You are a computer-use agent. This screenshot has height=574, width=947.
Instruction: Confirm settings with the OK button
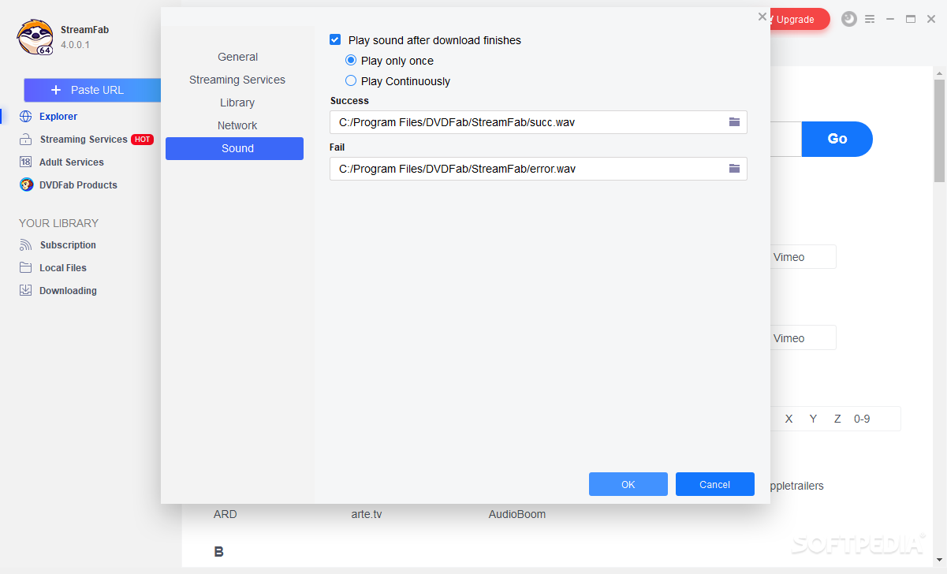click(628, 484)
